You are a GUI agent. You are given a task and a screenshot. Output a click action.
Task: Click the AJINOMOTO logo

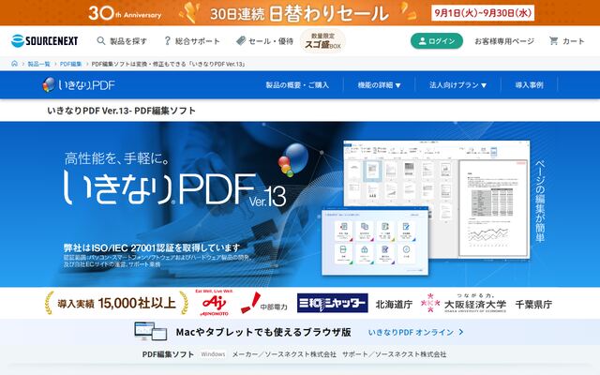[214, 303]
